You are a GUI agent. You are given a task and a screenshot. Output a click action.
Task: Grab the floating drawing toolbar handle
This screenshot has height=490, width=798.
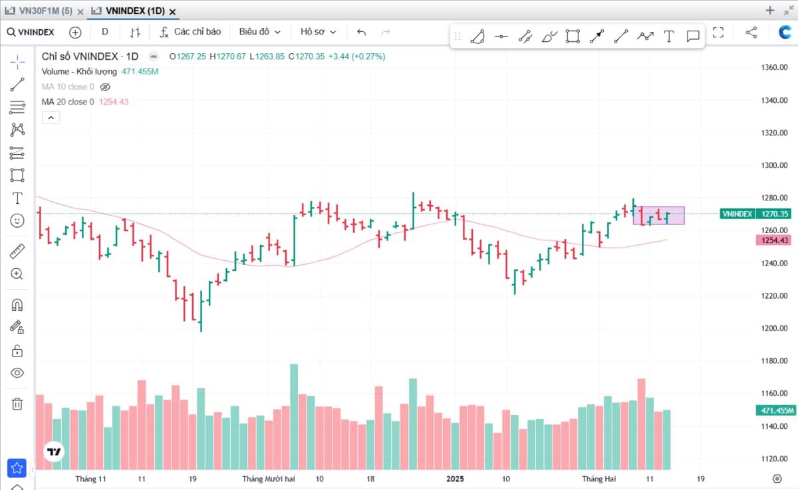coord(458,37)
